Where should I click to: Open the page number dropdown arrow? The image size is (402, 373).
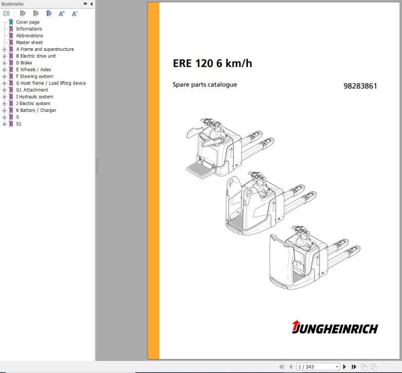(x=337, y=367)
